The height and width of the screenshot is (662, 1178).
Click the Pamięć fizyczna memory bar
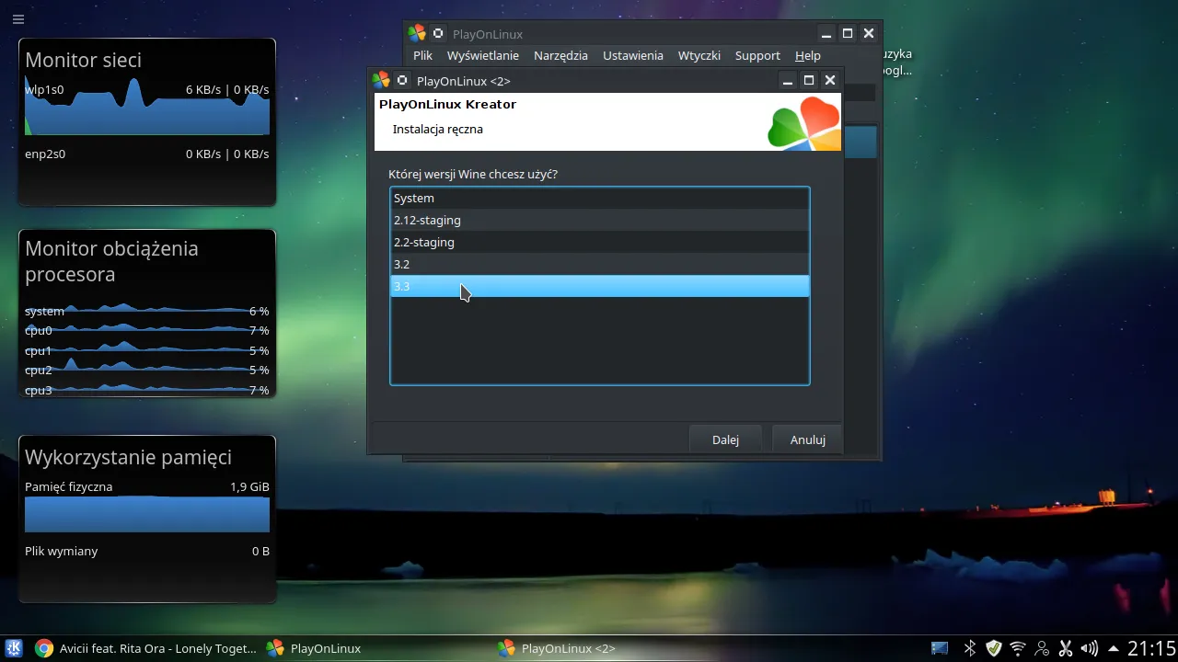pyautogui.click(x=147, y=514)
